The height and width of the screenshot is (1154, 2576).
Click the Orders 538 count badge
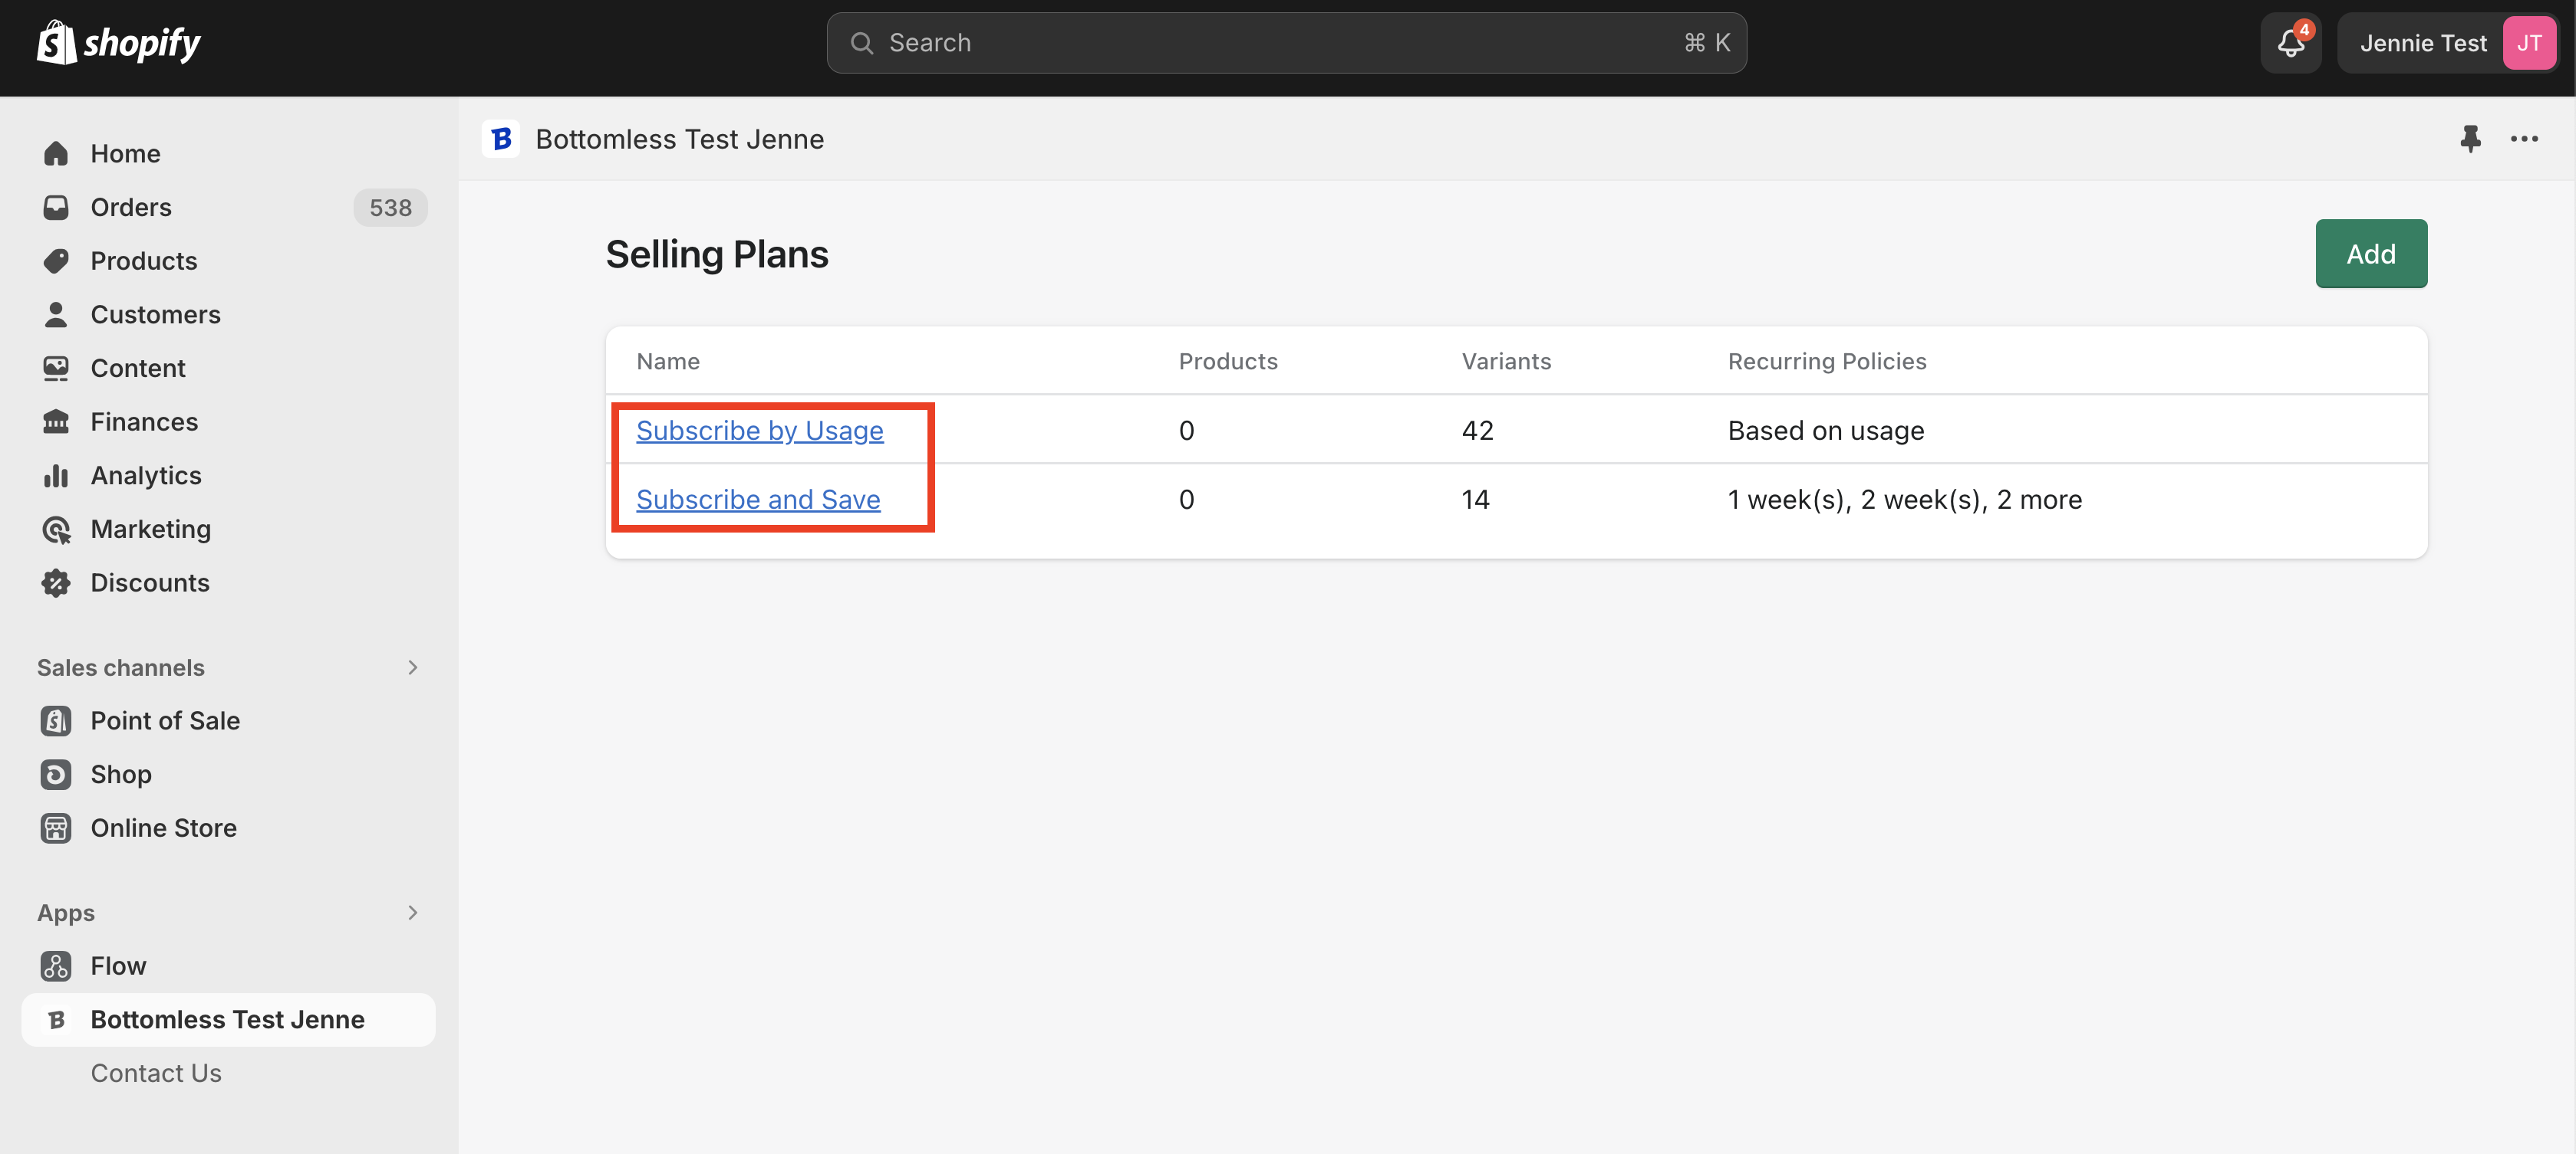[390, 207]
